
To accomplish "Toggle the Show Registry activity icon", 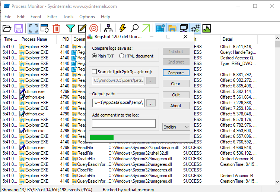I will point(160,28).
